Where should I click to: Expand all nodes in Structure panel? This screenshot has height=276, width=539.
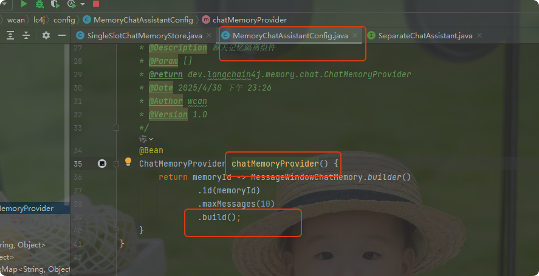click(x=10, y=35)
